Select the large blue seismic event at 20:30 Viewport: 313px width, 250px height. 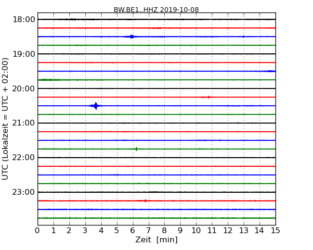pyautogui.click(x=95, y=106)
